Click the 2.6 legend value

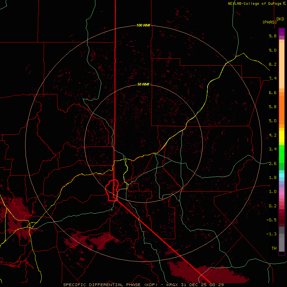point(273,164)
